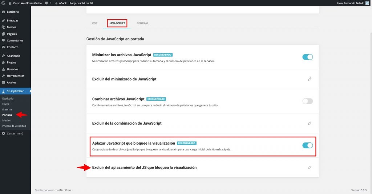Image resolution: width=372 pixels, height=194 pixels.
Task: Open Herramientas in sidebar
Action: point(15,76)
